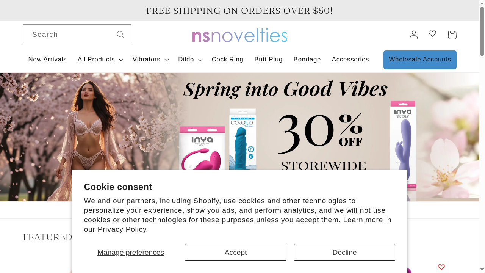Select New Arrivals in the navigation
485x273 pixels.
pos(47,60)
